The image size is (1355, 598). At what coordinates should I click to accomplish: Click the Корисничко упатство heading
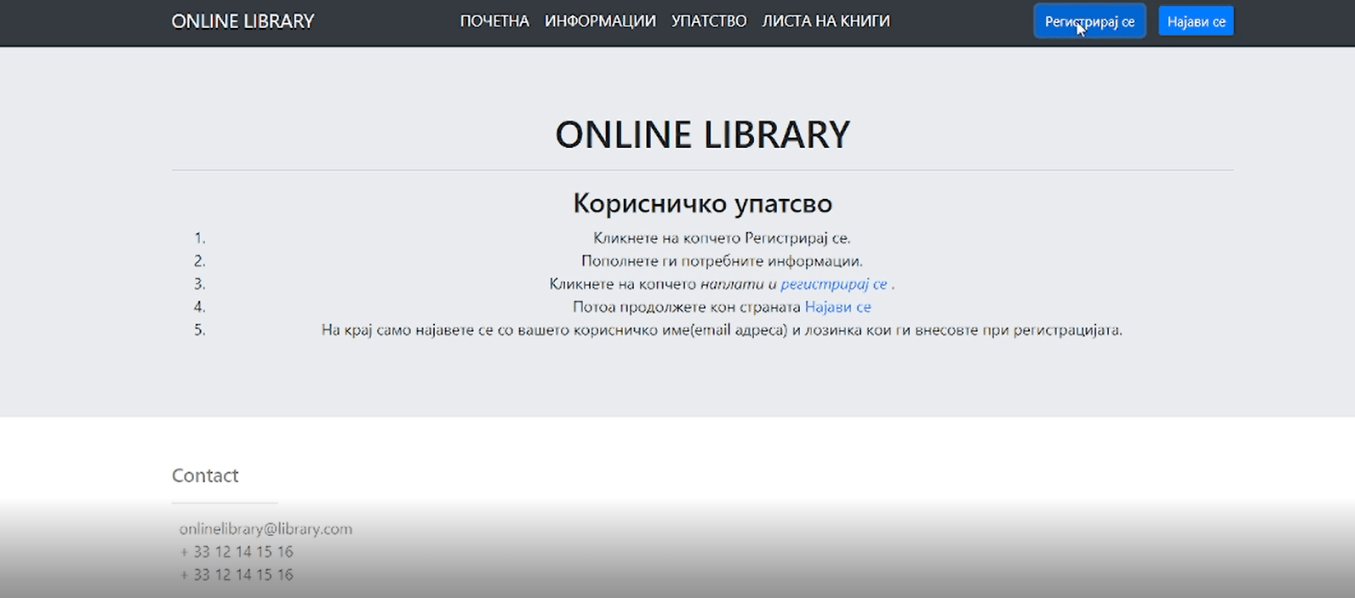click(x=702, y=203)
